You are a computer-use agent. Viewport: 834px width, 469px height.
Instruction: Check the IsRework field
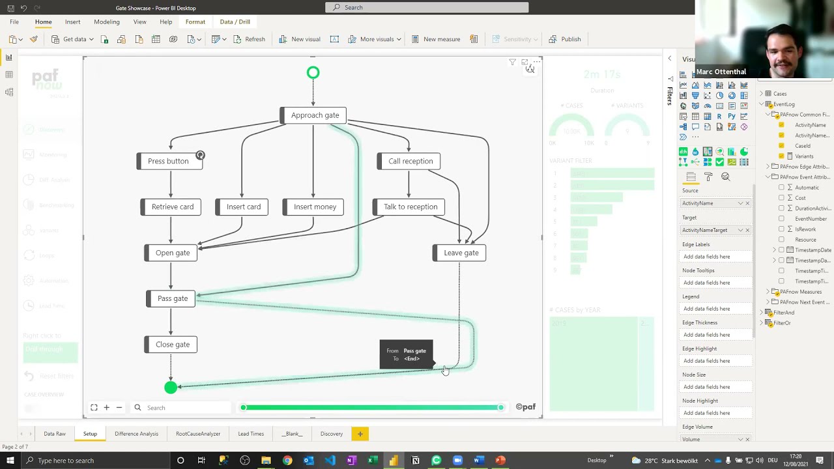[x=781, y=229]
